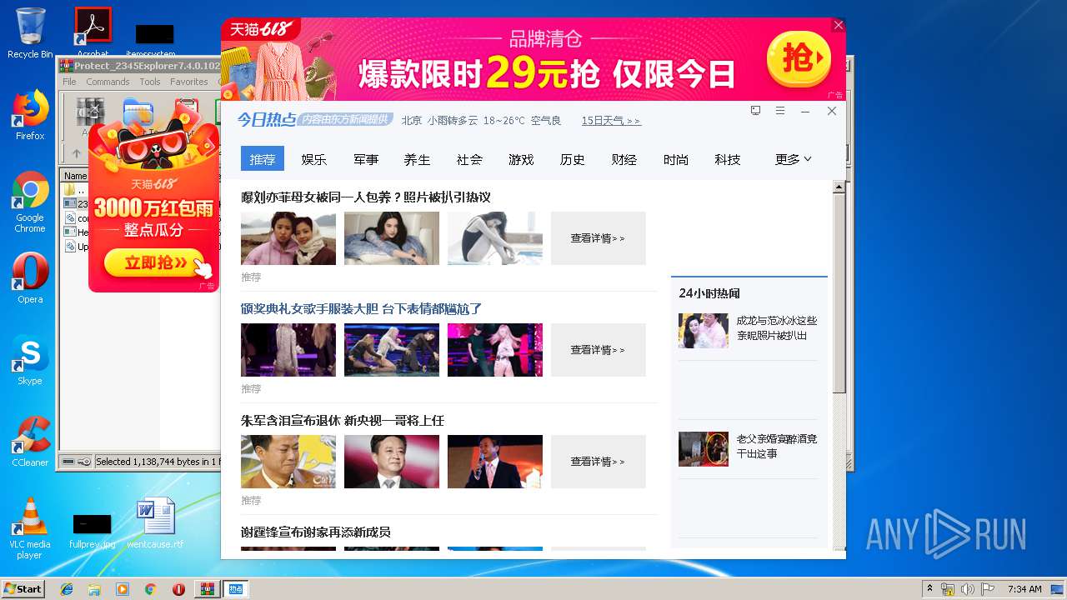Open the 15日天气 weather link
This screenshot has height=600, width=1067.
click(x=611, y=121)
